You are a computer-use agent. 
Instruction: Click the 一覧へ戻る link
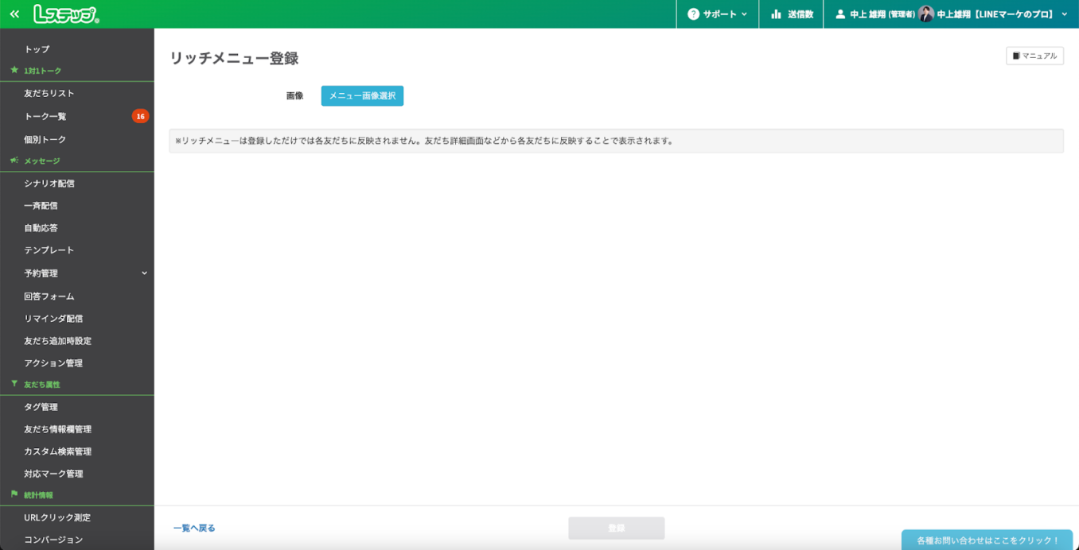point(193,527)
